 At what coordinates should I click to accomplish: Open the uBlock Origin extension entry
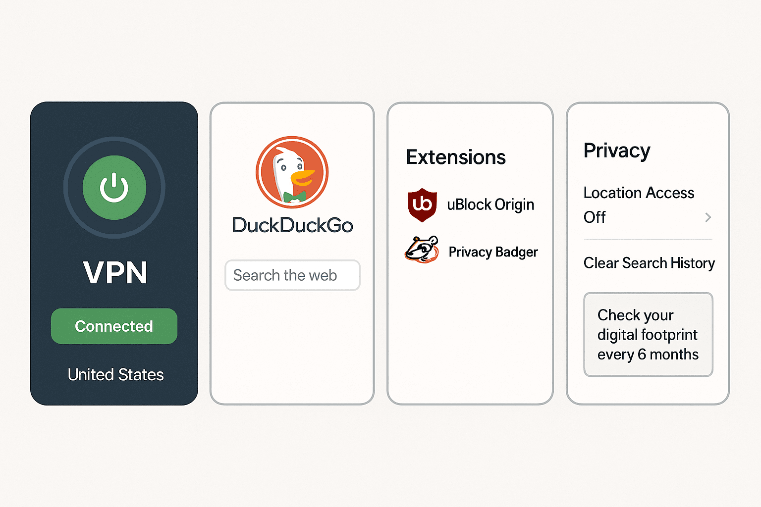click(471, 204)
